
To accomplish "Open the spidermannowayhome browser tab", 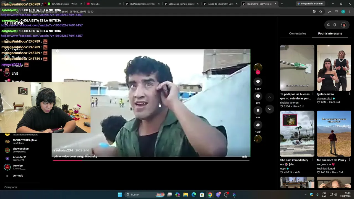I will click(142, 4).
